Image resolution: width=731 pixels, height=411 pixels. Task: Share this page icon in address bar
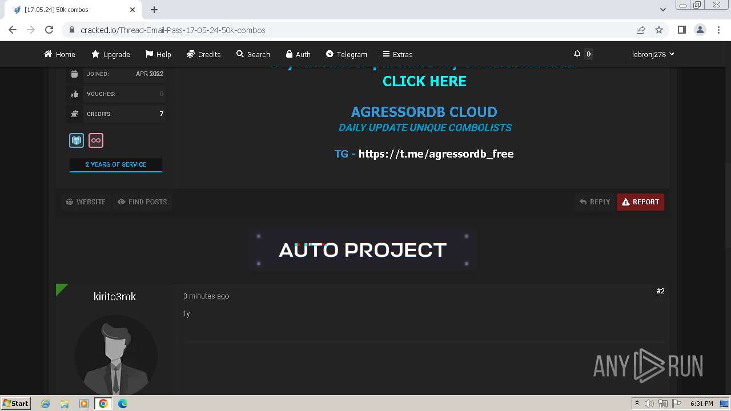pos(641,30)
